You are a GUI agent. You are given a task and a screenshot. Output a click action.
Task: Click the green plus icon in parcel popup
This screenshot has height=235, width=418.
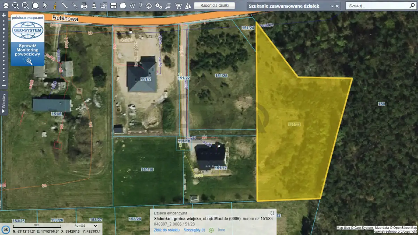tap(211, 230)
